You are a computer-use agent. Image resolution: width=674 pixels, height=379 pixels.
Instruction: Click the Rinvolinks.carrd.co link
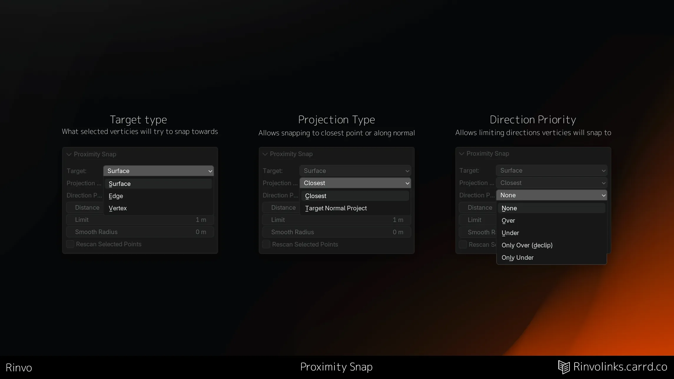(620, 367)
